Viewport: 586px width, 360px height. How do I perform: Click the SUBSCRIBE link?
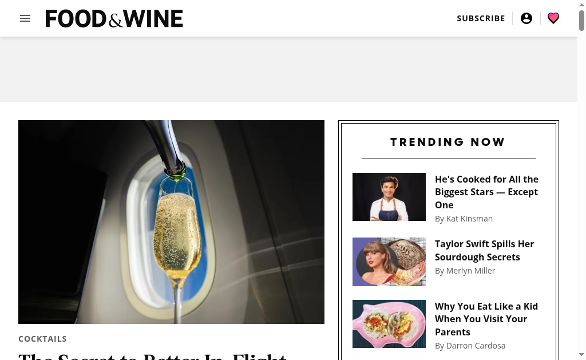pos(481,18)
